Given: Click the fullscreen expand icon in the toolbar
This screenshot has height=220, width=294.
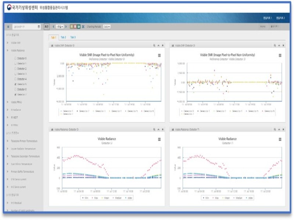Looking at the screenshot, I should tap(83, 26).
